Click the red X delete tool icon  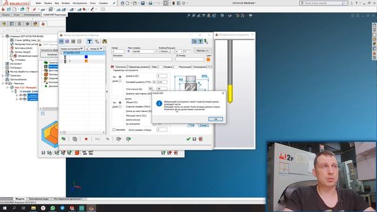[86, 139]
